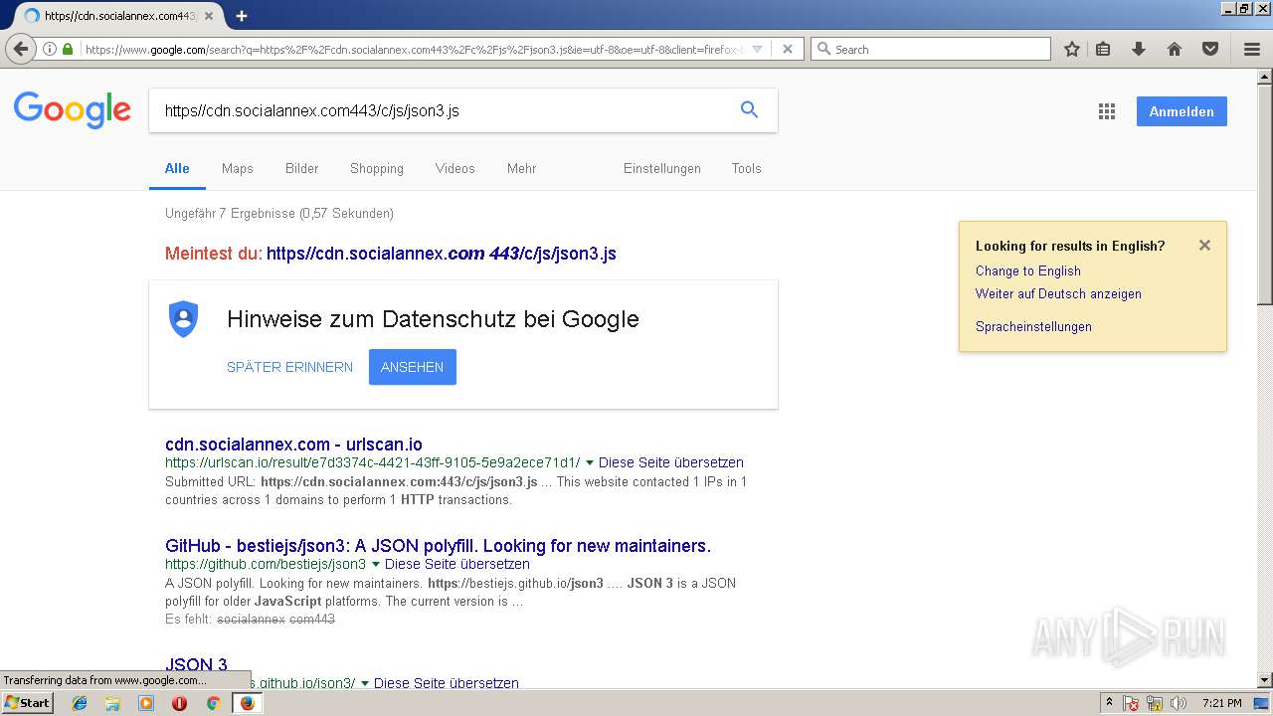Select the cdn.socialannex.com browser tab
The image size is (1273, 716).
[x=119, y=16]
